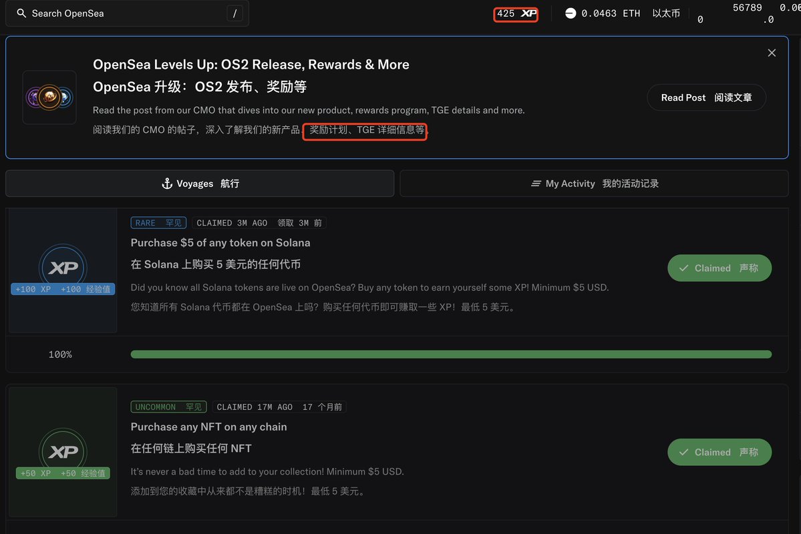Click the OS2 announcement coins thumbnail

(49, 97)
